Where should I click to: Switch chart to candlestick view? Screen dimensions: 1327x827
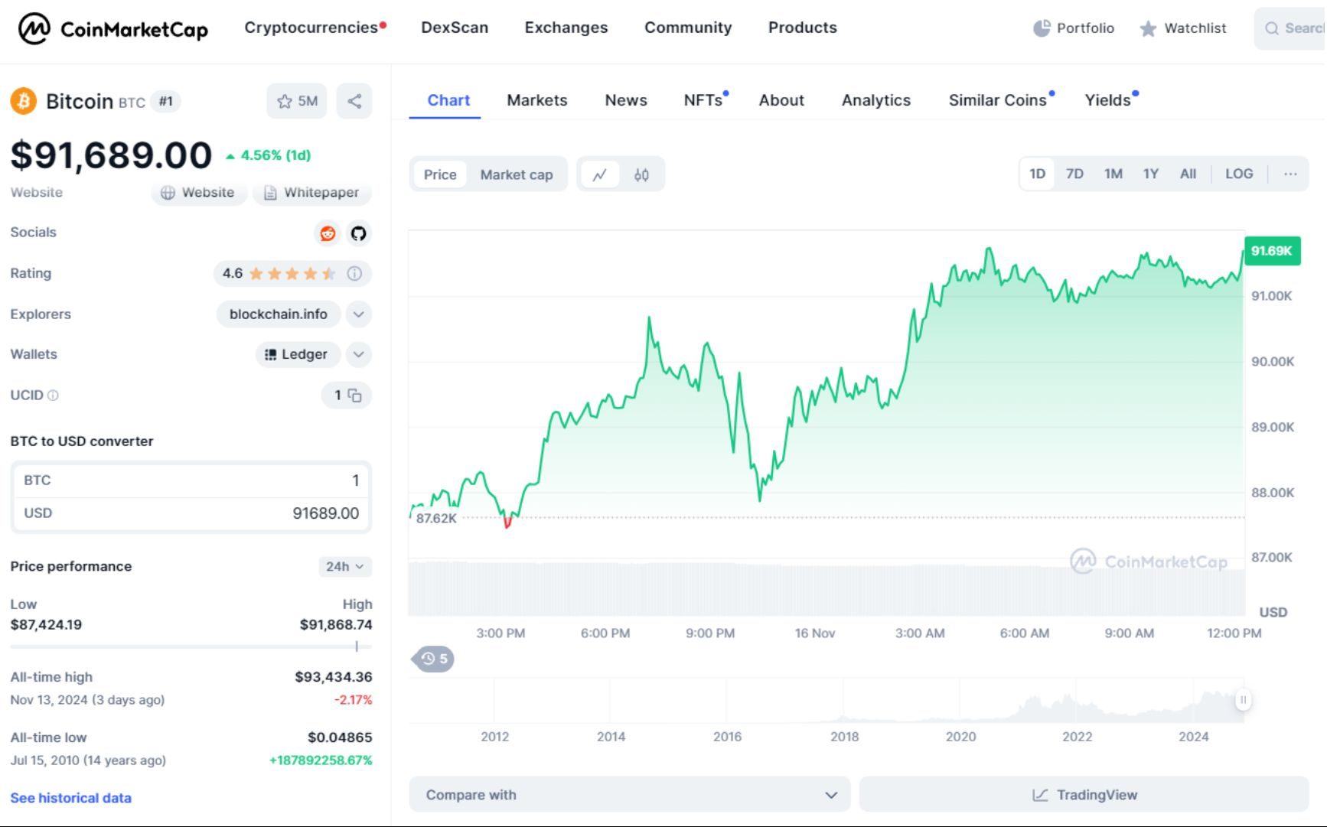click(642, 174)
